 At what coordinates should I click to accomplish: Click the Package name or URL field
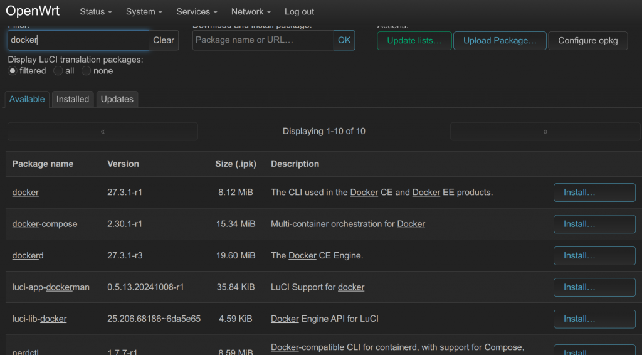coord(263,40)
